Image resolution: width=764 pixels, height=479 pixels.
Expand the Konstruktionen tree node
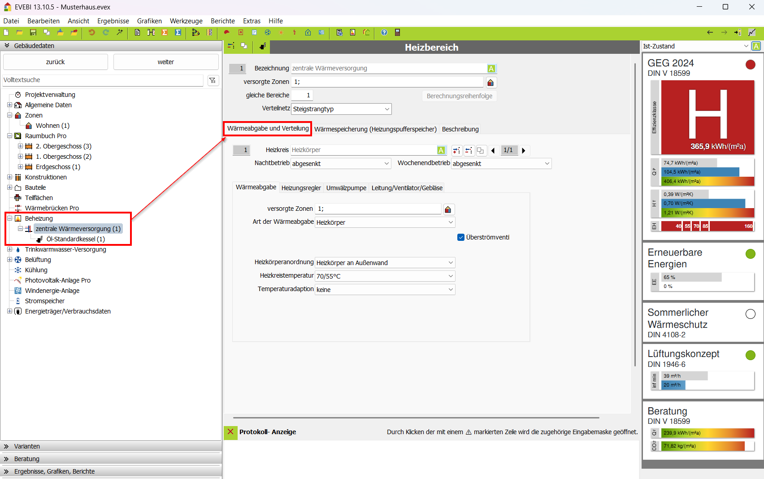[9, 177]
